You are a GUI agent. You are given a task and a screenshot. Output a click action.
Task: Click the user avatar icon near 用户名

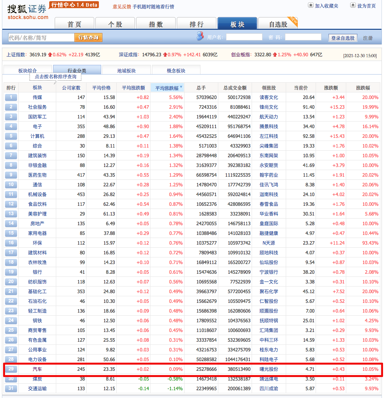click(x=200, y=36)
